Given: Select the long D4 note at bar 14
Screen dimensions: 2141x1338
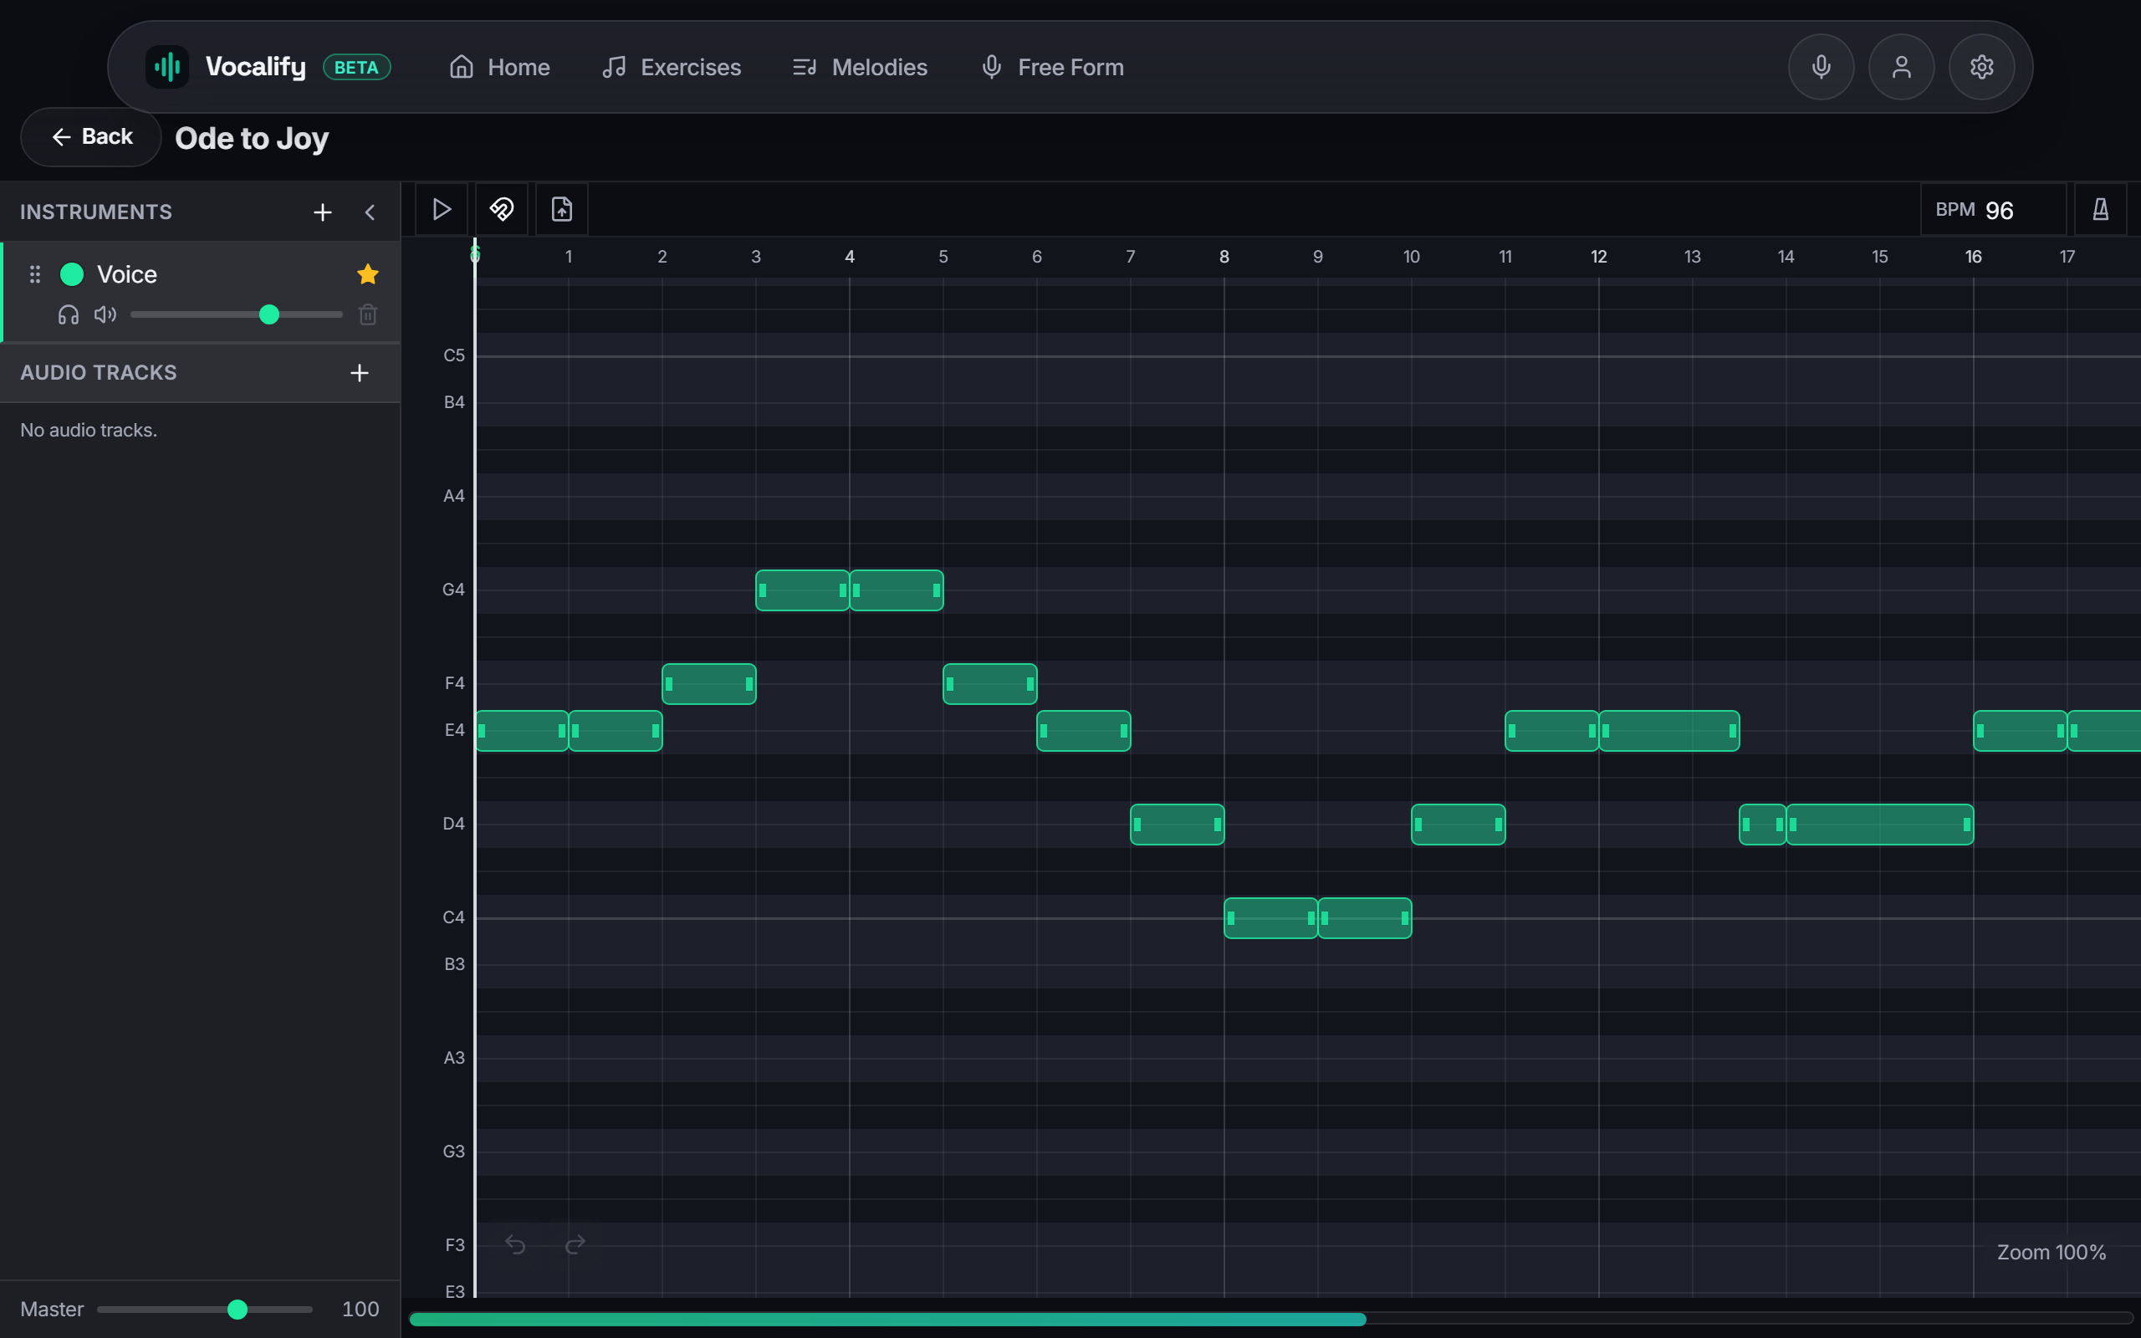Looking at the screenshot, I should click(x=1880, y=825).
